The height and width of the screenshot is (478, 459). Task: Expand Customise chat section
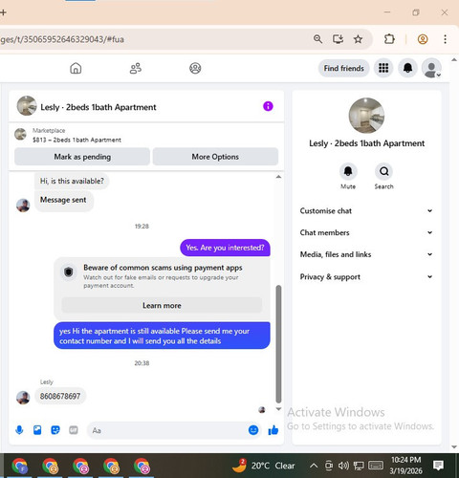366,211
